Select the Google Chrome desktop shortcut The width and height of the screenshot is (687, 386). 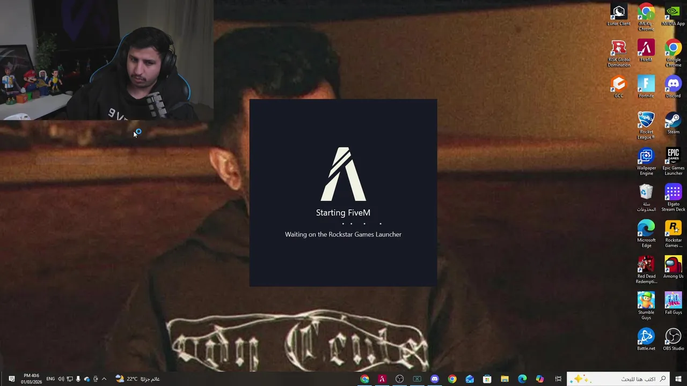pyautogui.click(x=673, y=54)
